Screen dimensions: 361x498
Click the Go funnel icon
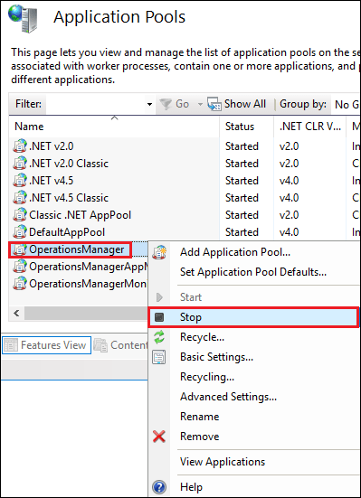pos(166,104)
